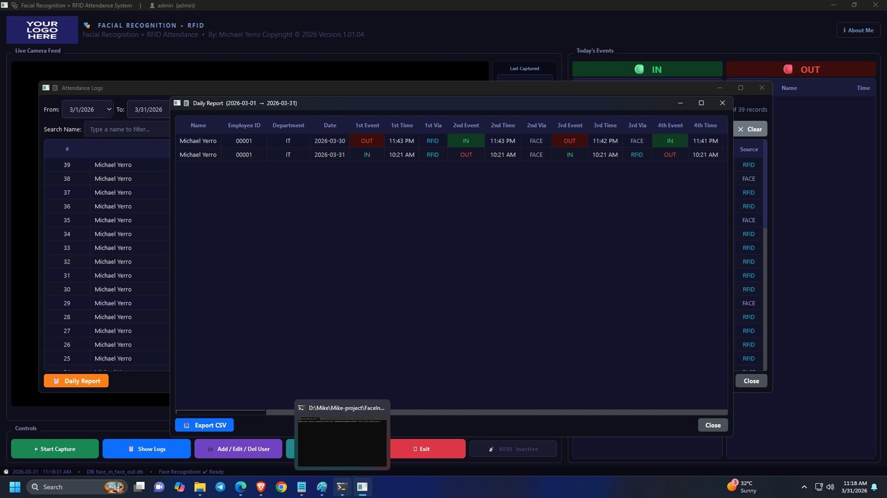
Task: Click the YOUR LOGO HERE logo image
Action: pos(42,30)
